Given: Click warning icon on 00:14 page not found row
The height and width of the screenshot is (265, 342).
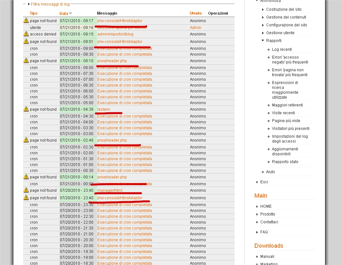Looking at the screenshot, I should click(x=26, y=177).
